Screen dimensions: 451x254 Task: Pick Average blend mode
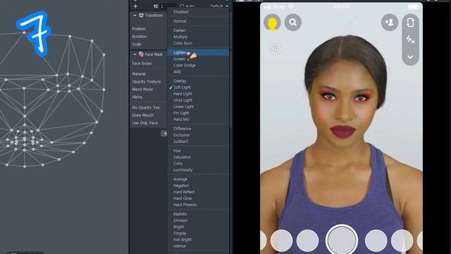(x=180, y=179)
